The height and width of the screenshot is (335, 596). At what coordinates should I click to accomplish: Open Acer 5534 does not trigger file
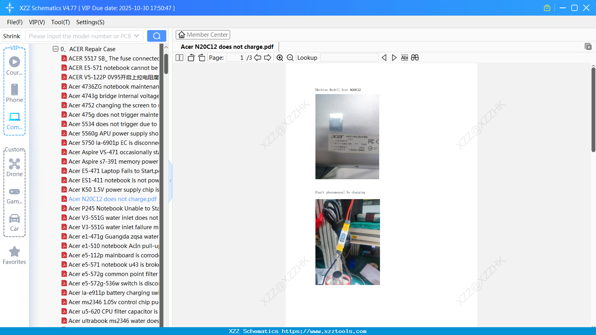click(x=113, y=124)
